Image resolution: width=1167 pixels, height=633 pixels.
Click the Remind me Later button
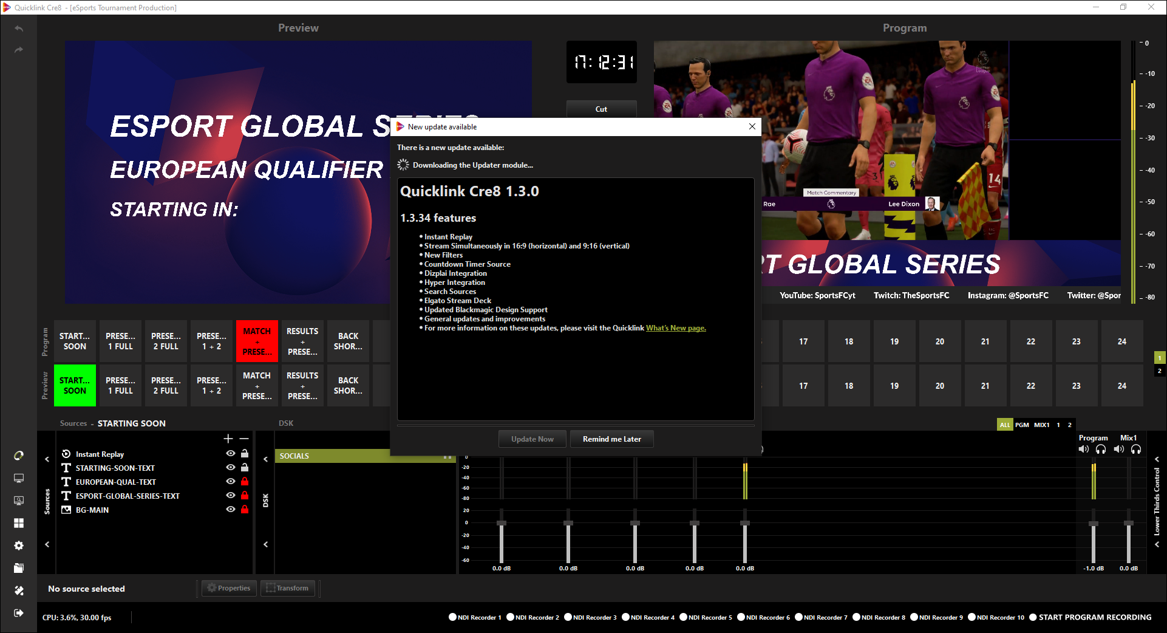[611, 439]
